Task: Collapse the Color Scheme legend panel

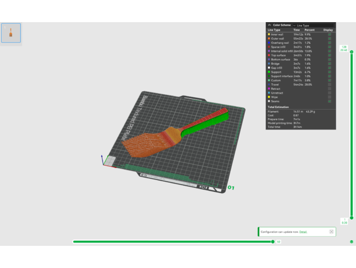Action: 269,26
